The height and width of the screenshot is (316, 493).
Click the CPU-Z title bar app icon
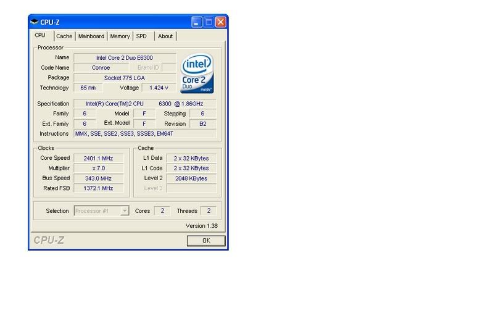click(35, 22)
